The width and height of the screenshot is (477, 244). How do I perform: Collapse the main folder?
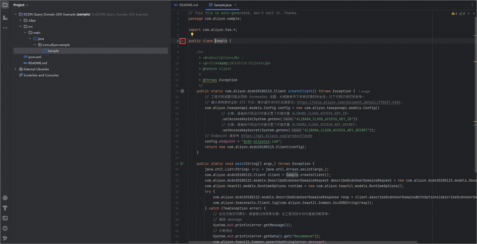coord(25,32)
